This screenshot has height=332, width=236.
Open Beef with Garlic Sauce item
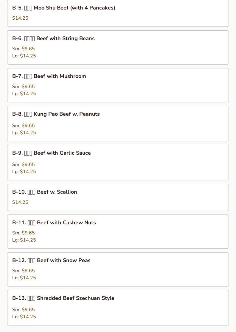(52, 153)
